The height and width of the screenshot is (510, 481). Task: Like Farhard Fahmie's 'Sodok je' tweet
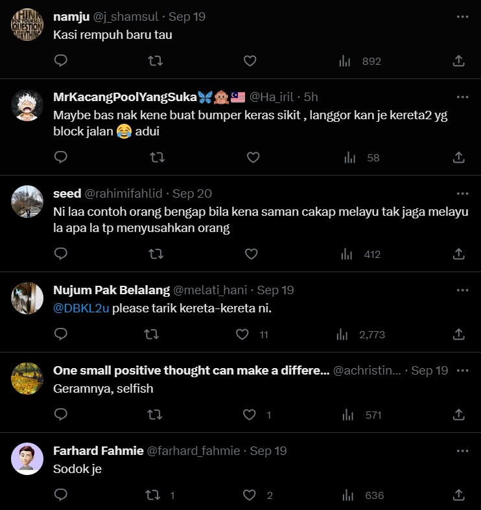(x=250, y=495)
